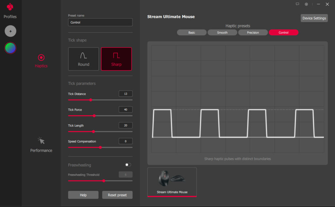Screen dimensions: 335x207
Task: Select the green-blue gradient profile circle
Action: click(x=10, y=48)
